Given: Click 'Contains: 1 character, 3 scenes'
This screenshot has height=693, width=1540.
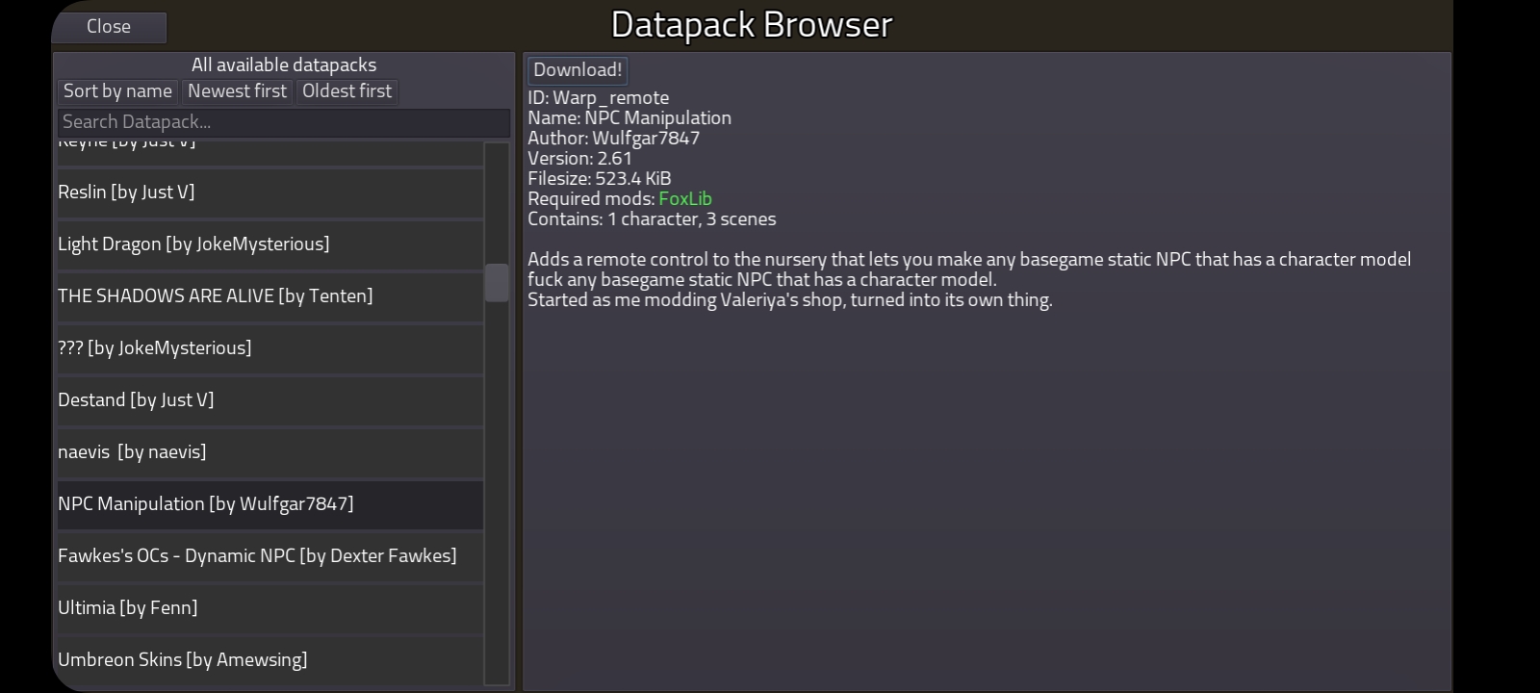Looking at the screenshot, I should pos(652,219).
